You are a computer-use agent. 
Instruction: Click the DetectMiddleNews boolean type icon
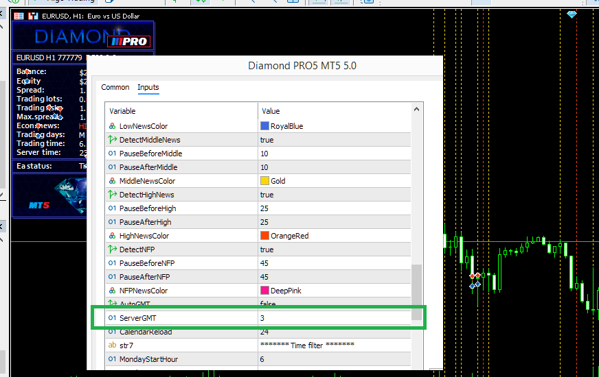click(x=112, y=140)
